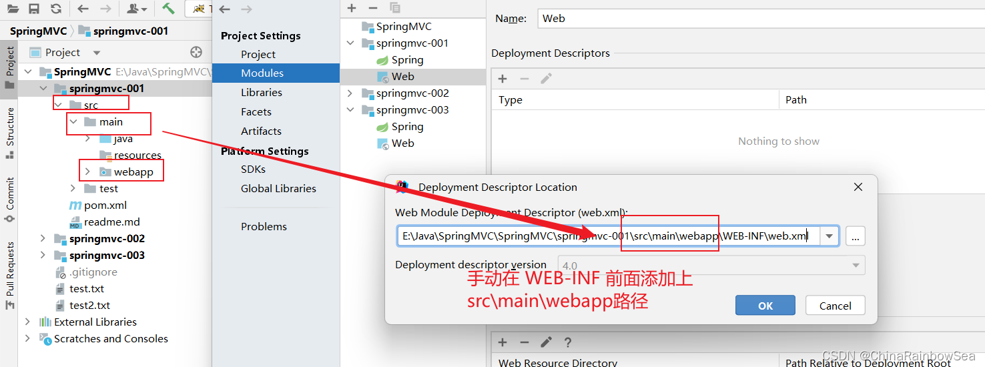Expand the springmvc-002 module in the module tree

pos(350,93)
